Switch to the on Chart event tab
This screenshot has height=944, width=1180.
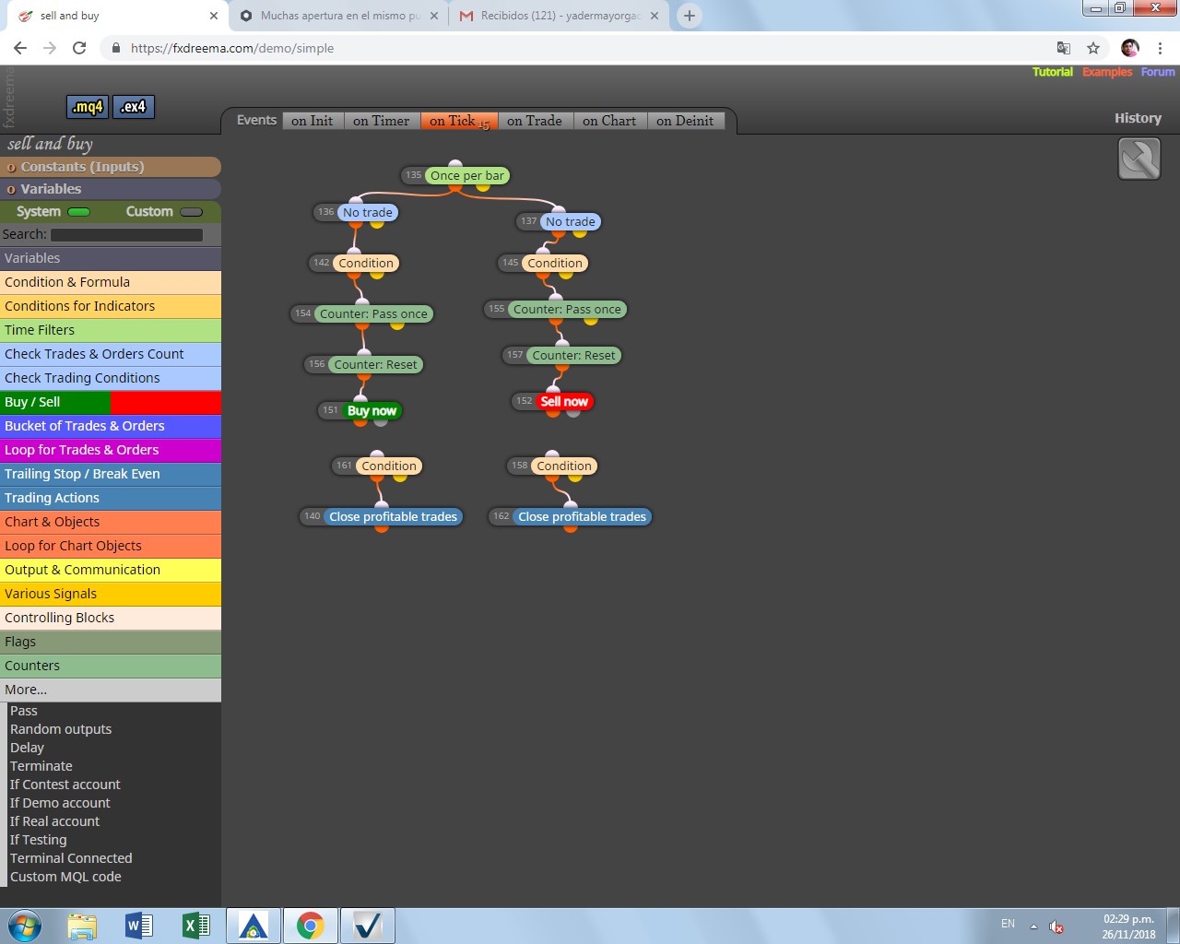click(x=609, y=121)
